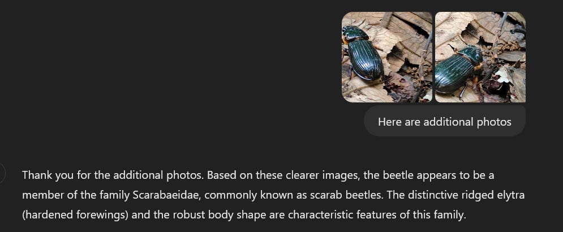This screenshot has height=232, width=563.
Task: Open the right beetle photo thumbnail
Action: tap(480, 57)
